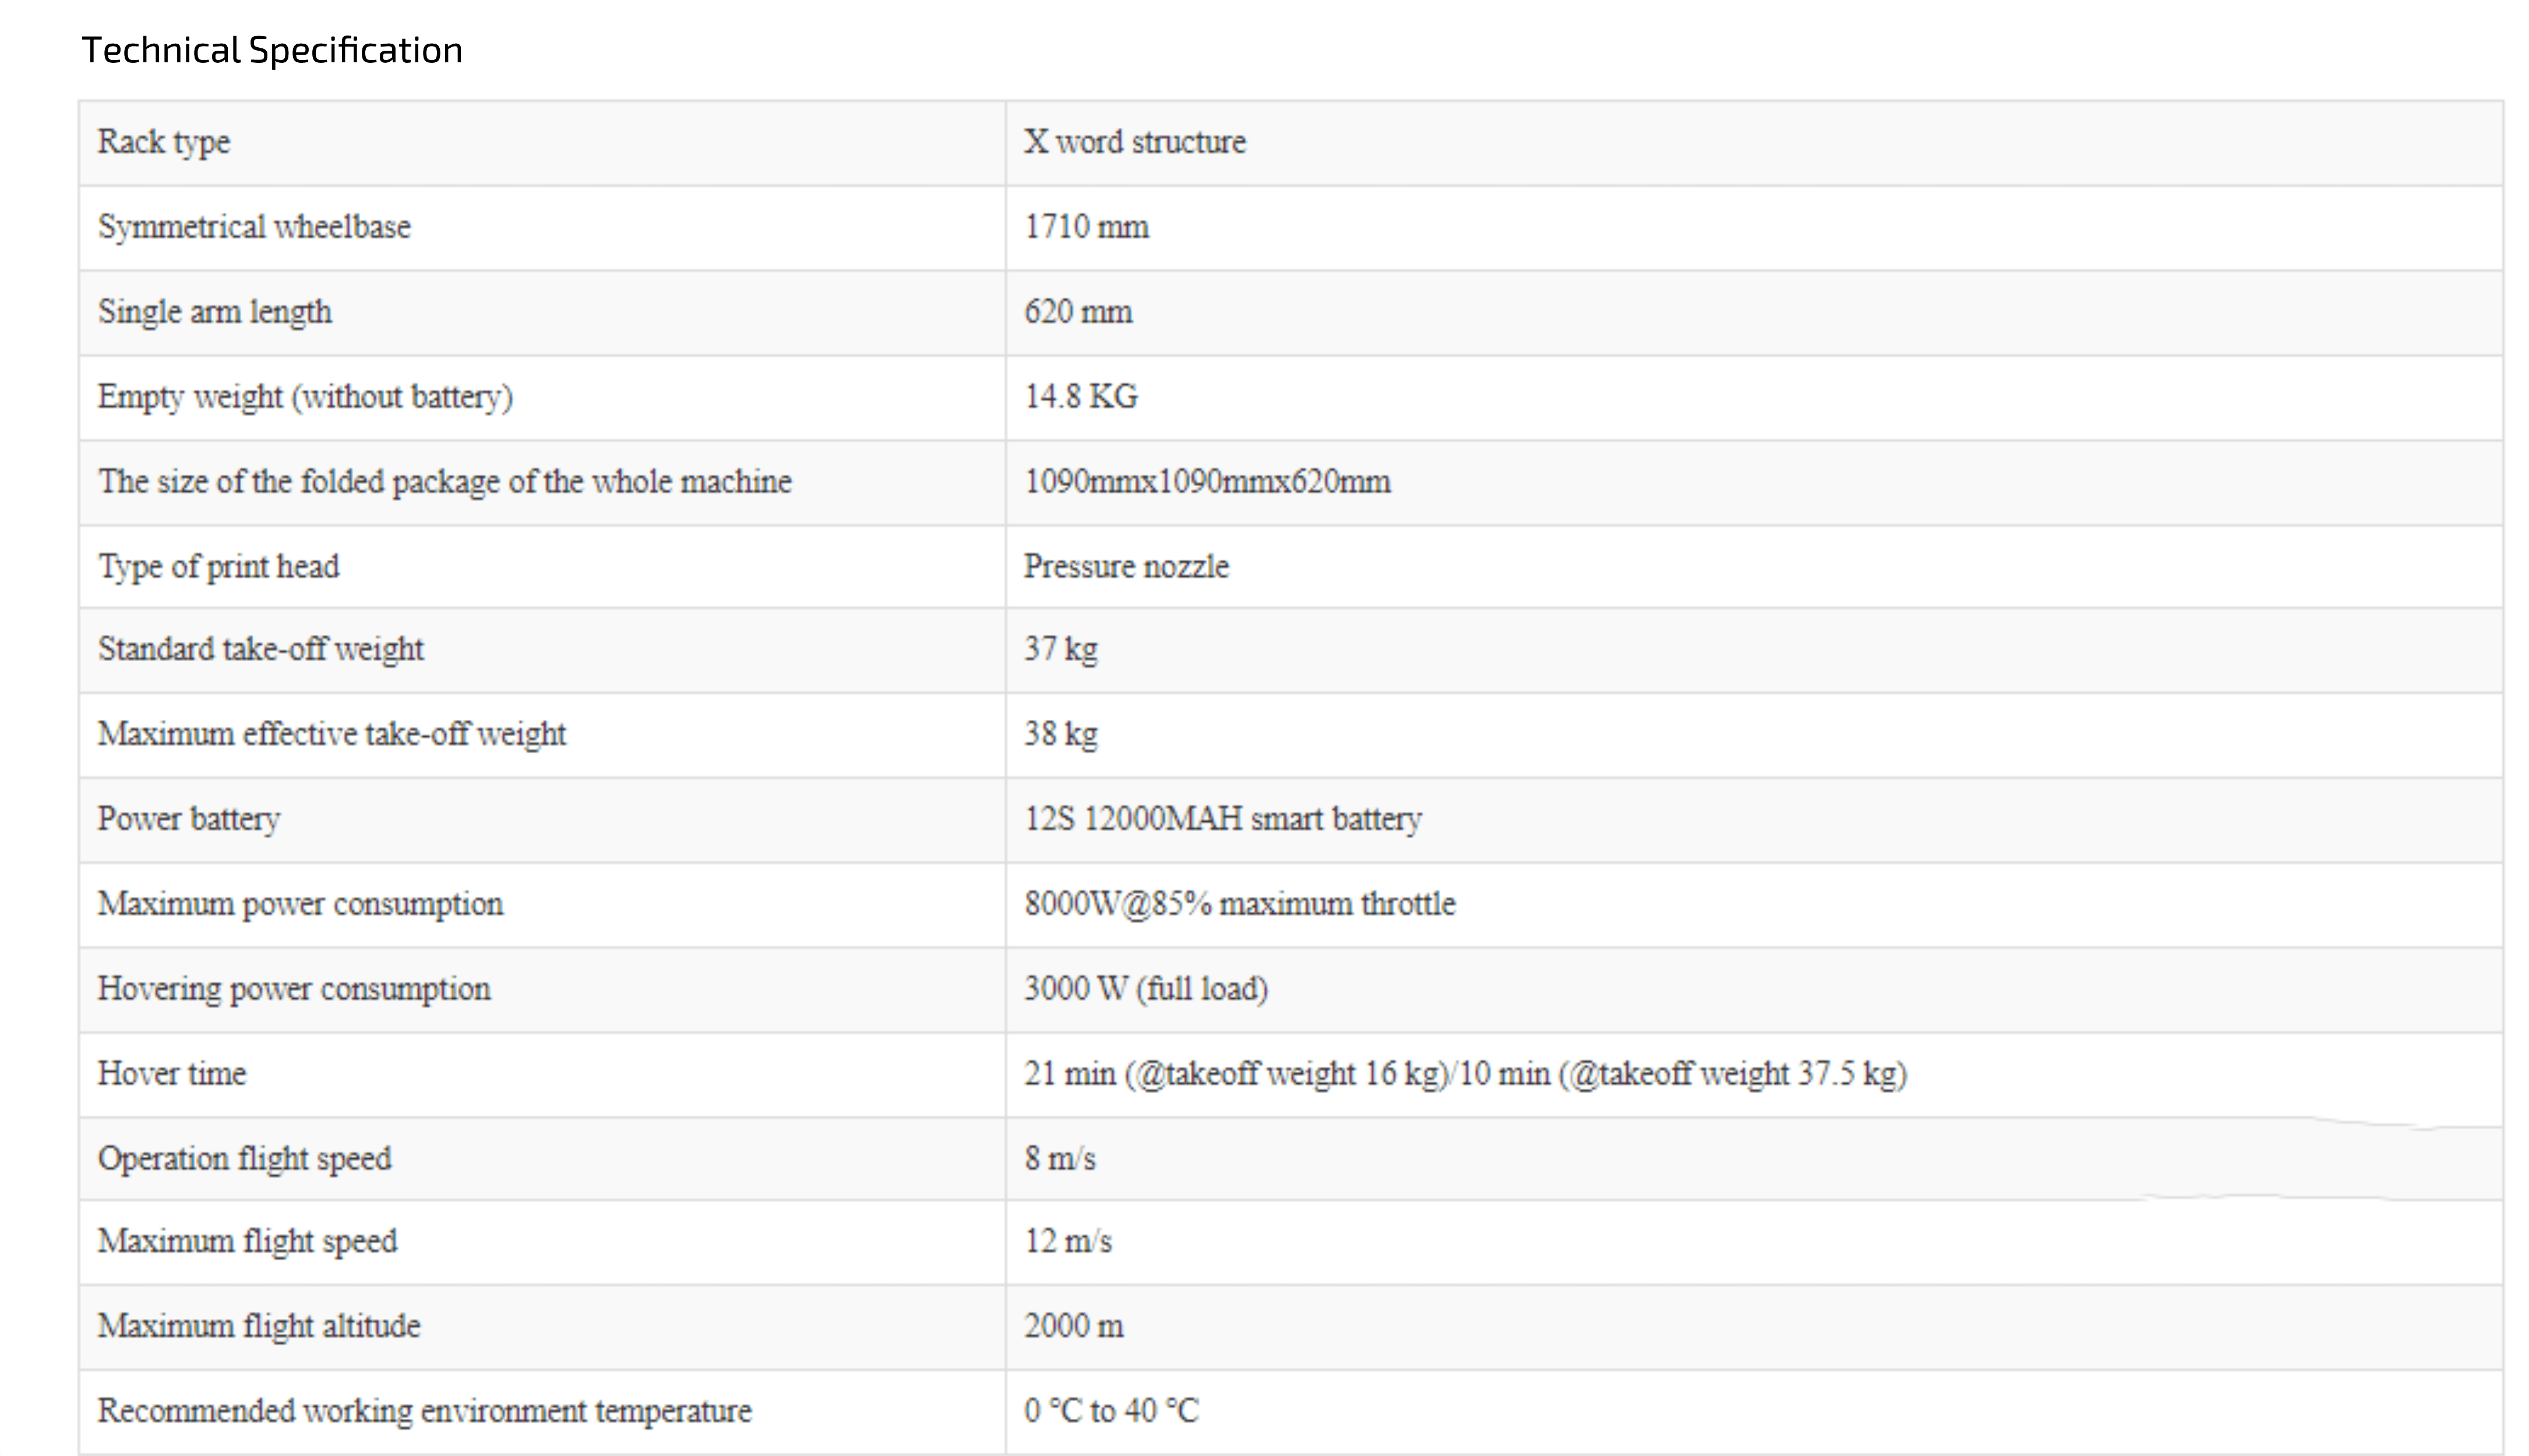Select the 12 m/s maximum flight speed value

pos(1068,1242)
